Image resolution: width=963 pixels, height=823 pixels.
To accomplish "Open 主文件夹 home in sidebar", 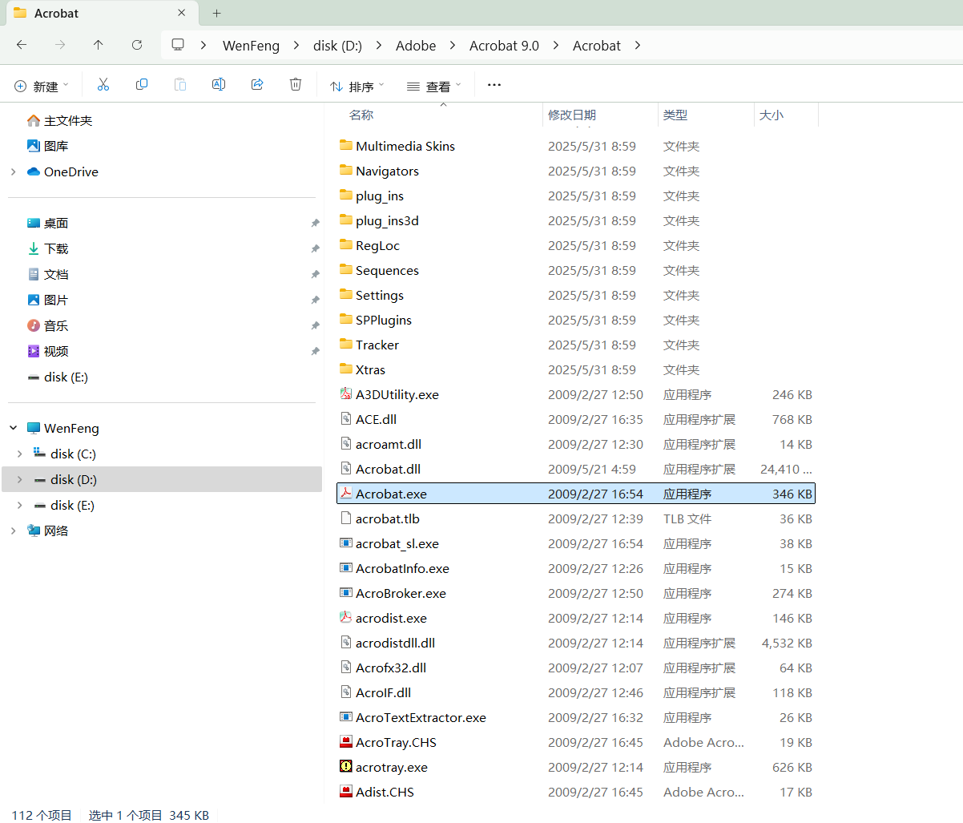I will [x=60, y=120].
